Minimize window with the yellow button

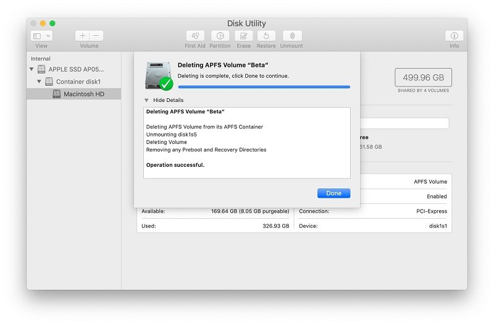(43, 23)
